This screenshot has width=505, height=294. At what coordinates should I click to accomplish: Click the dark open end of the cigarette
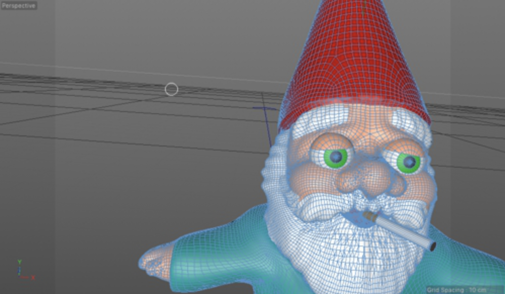point(432,247)
